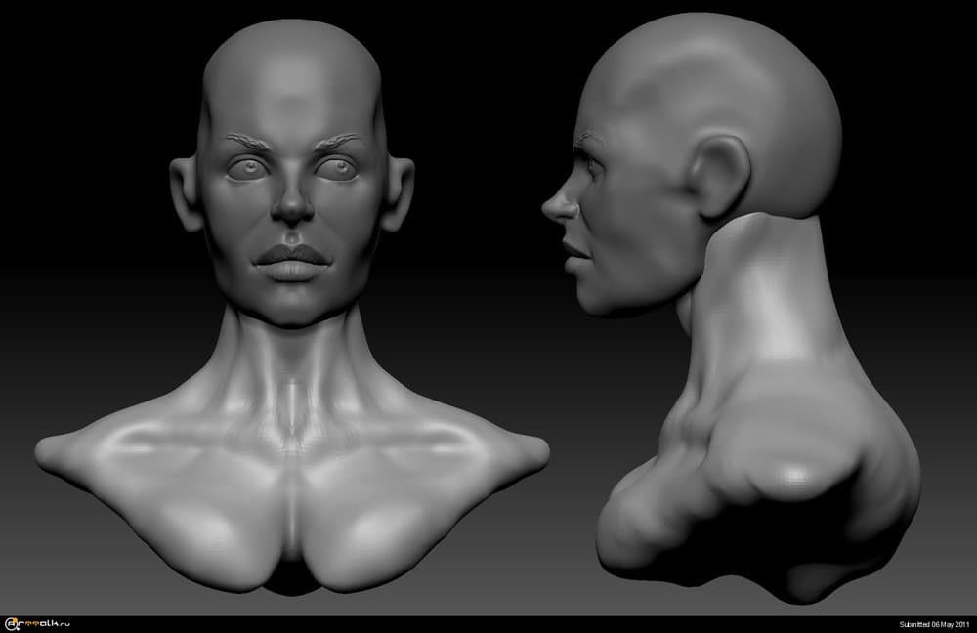Select the chest center of the front bust
Screen dimensions: 977x633
pyautogui.click(x=290, y=518)
